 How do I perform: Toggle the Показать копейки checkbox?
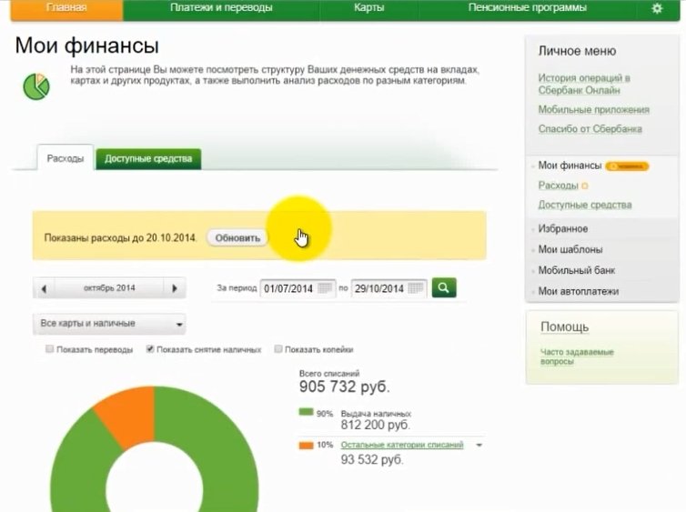(278, 349)
